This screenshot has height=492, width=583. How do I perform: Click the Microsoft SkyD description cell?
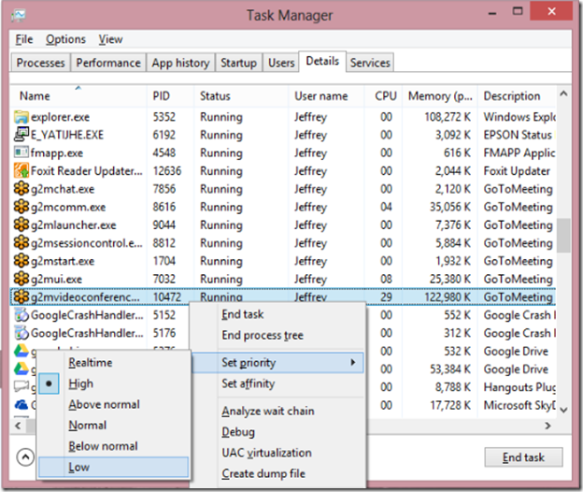519,405
